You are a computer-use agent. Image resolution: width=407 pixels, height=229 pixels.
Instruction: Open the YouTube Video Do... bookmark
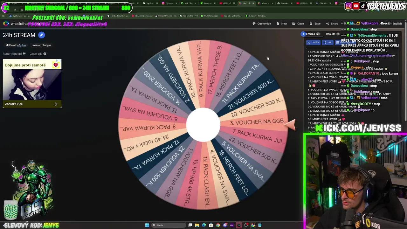click(x=231, y=16)
